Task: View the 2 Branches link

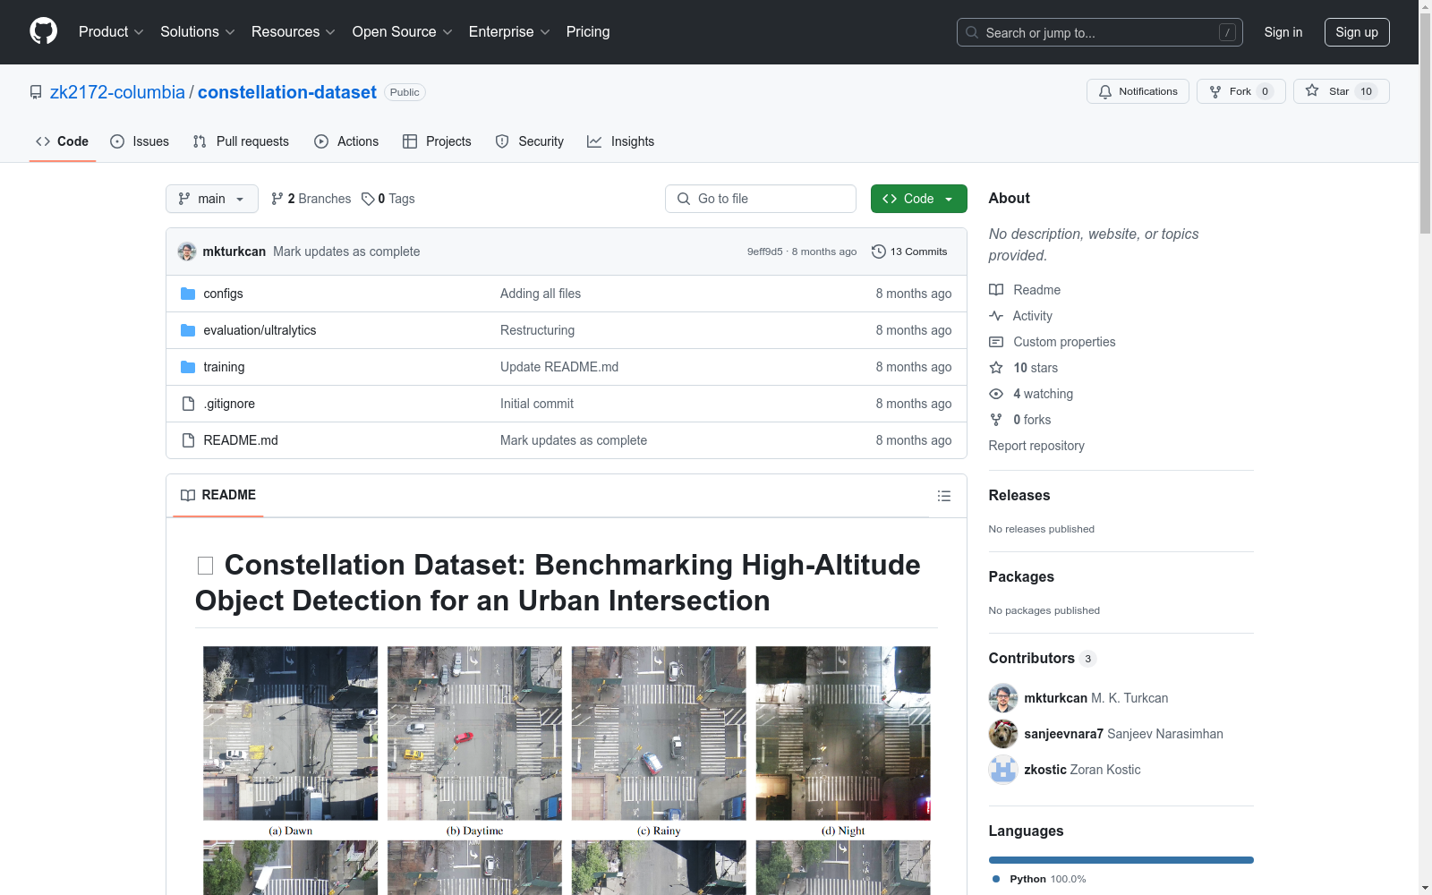Action: click(311, 199)
